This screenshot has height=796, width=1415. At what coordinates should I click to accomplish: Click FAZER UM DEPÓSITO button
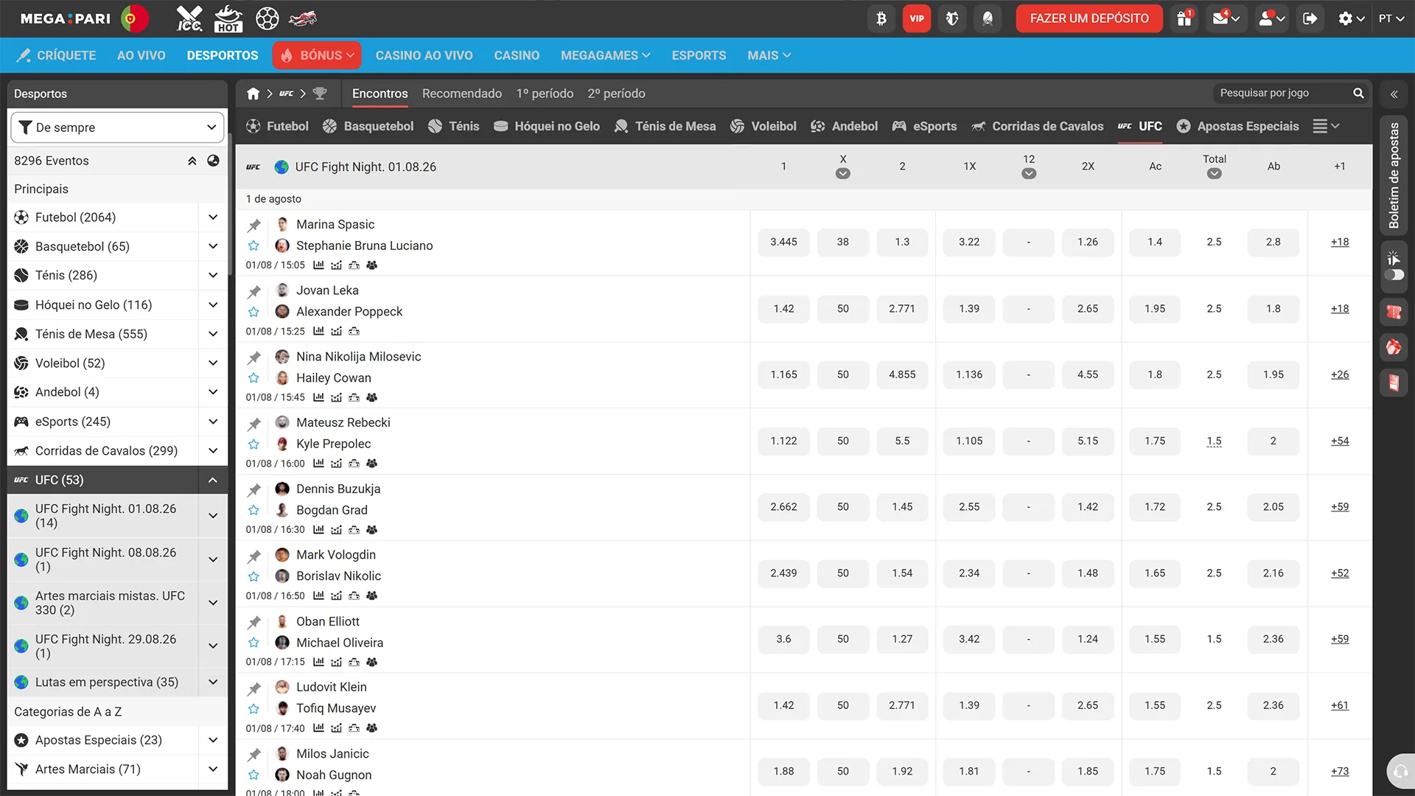tap(1089, 18)
